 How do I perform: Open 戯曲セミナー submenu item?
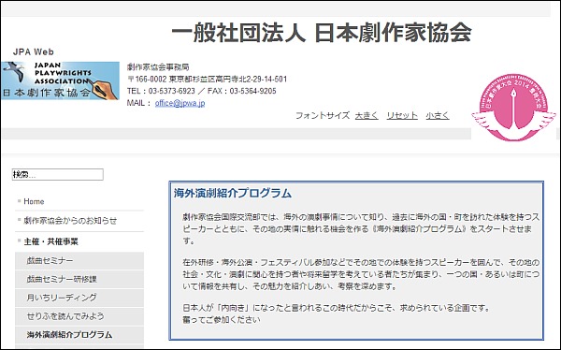[x=79, y=260]
